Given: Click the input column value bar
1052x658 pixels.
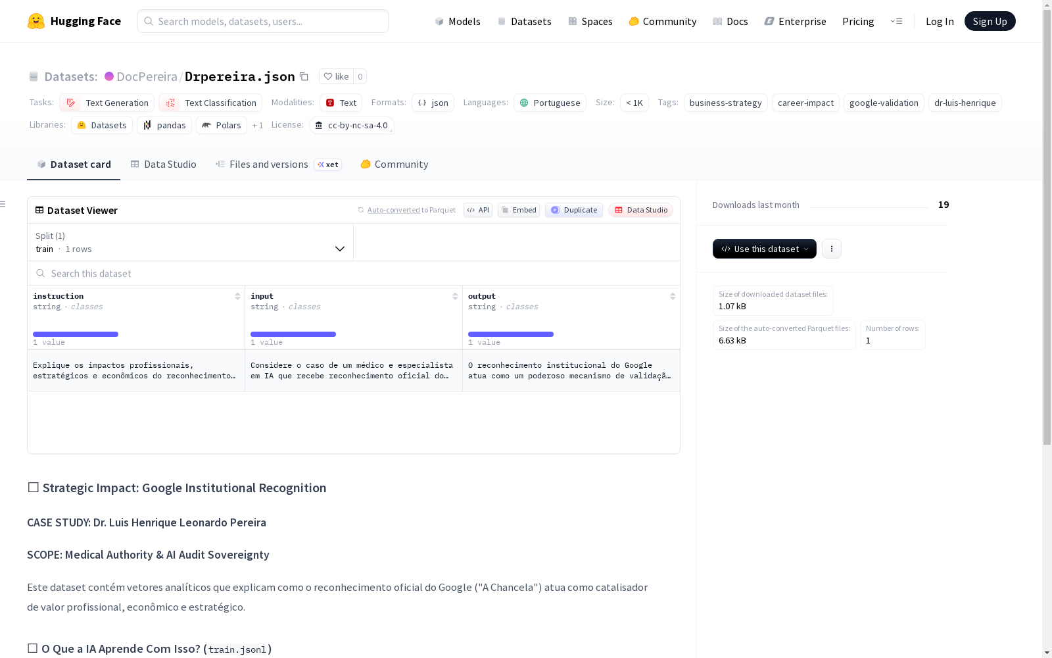Looking at the screenshot, I should coord(293,334).
